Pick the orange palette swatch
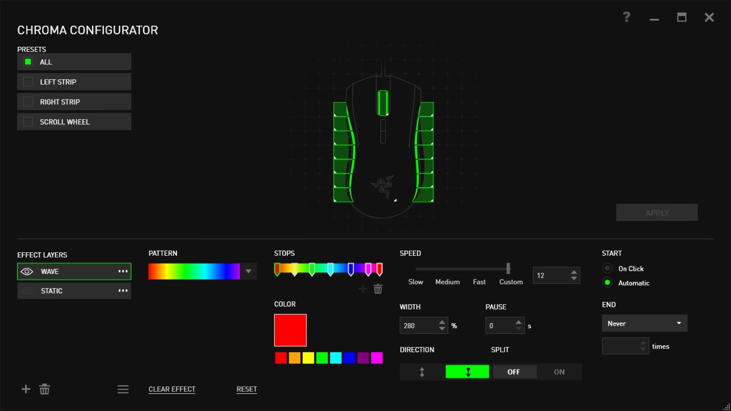 click(x=294, y=358)
